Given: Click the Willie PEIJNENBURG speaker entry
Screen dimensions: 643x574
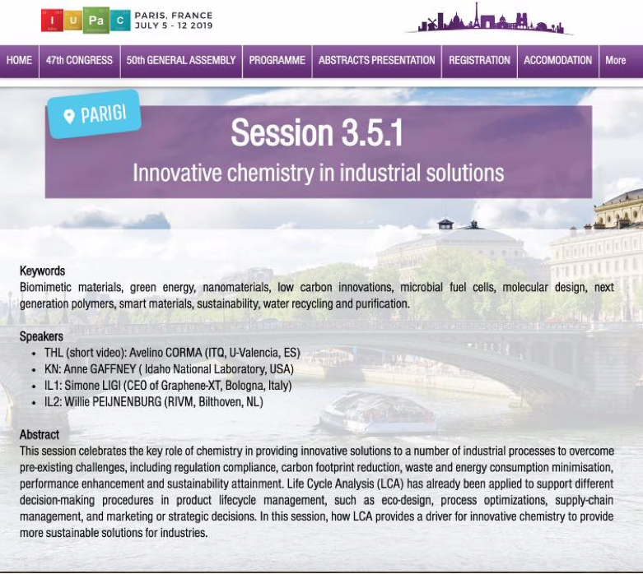Looking at the screenshot, I should pyautogui.click(x=153, y=401).
